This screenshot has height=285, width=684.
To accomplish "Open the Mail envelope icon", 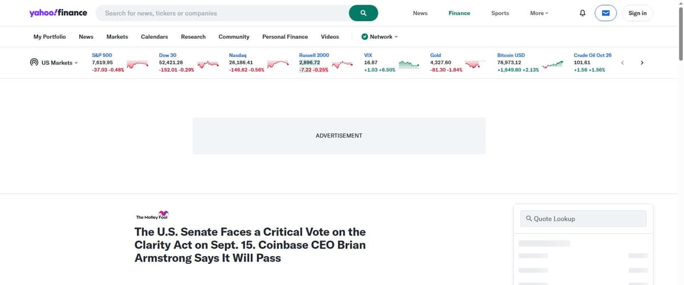I will pyautogui.click(x=605, y=13).
